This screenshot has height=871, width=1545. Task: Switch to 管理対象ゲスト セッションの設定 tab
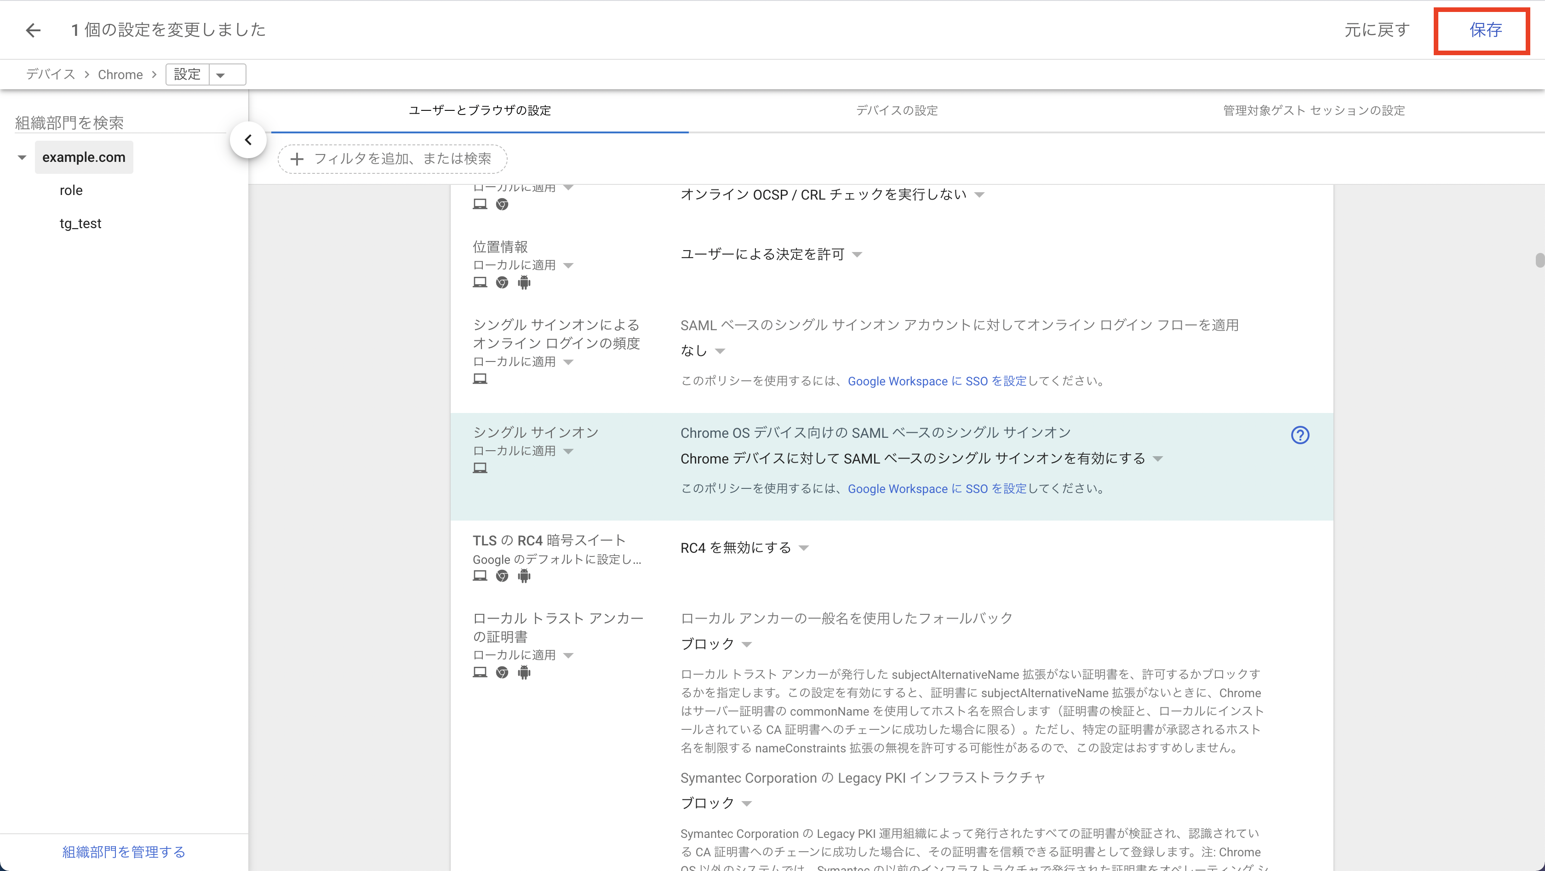coord(1314,110)
